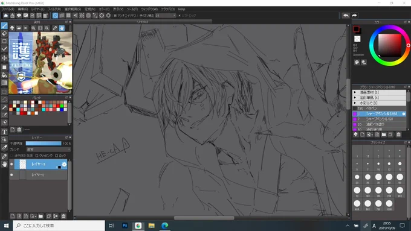Click the palette icon below color values
Viewport: 411px width, 231px height.
(357, 62)
